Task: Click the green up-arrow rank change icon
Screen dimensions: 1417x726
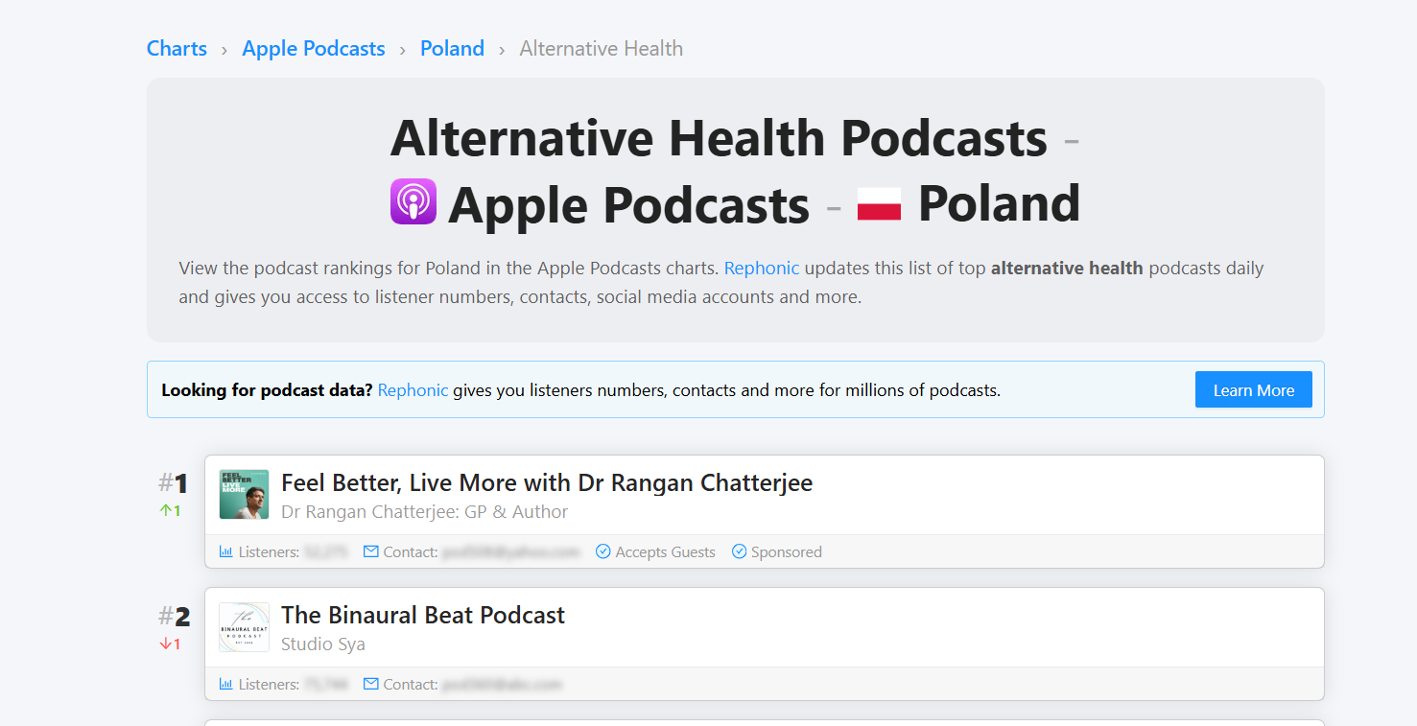Action: (165, 511)
